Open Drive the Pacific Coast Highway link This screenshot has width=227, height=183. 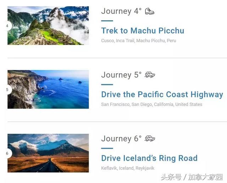[162, 95]
